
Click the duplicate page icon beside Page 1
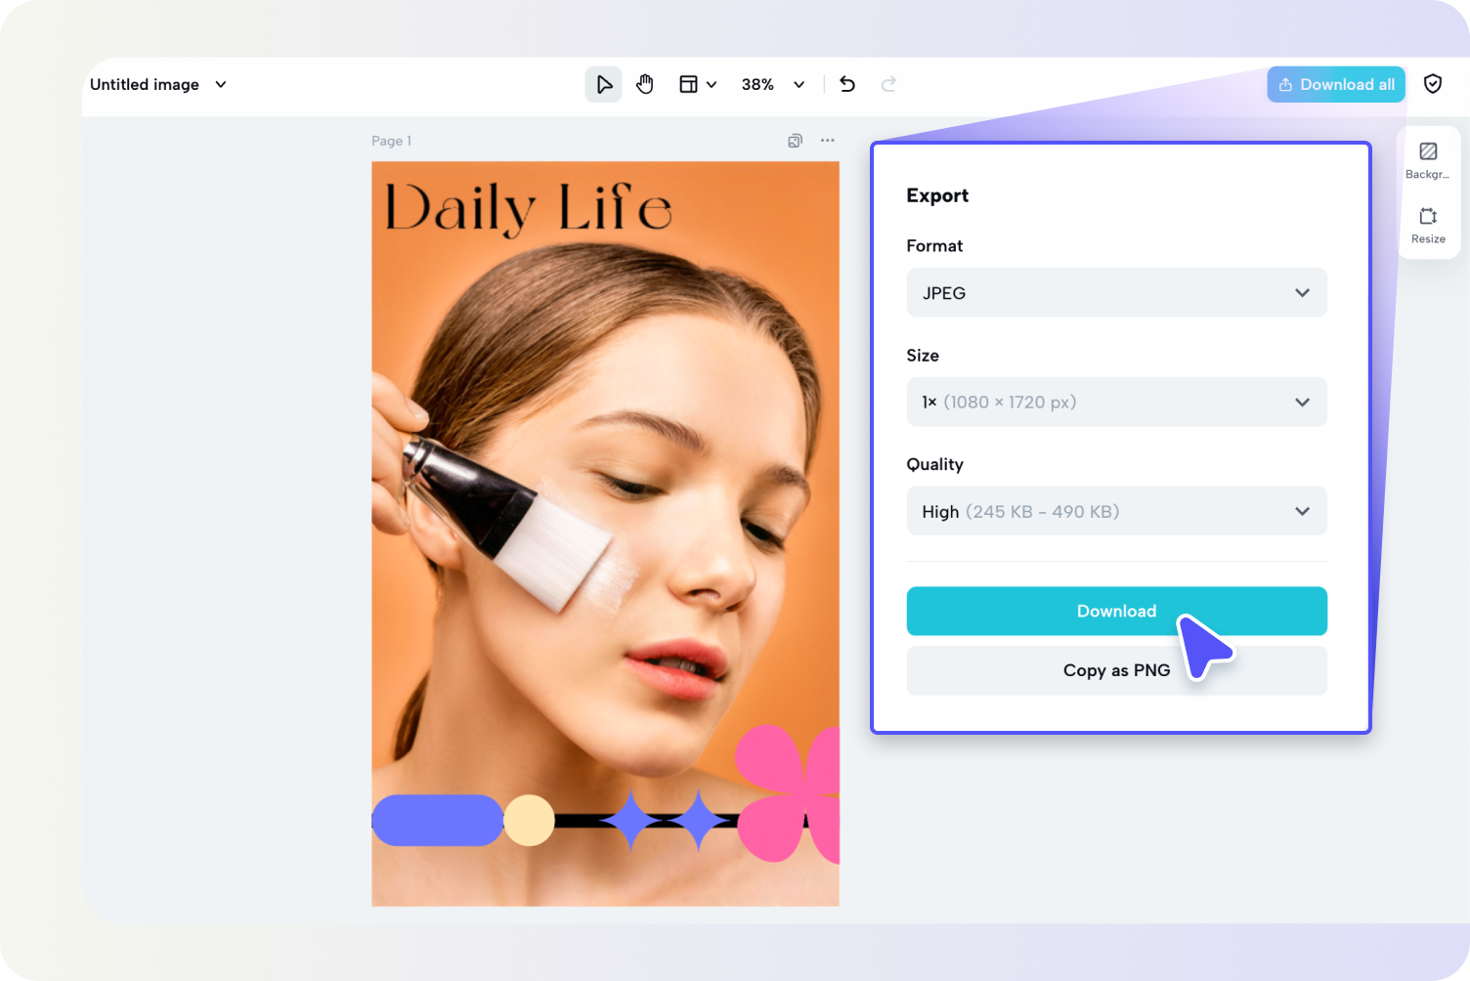coord(794,141)
